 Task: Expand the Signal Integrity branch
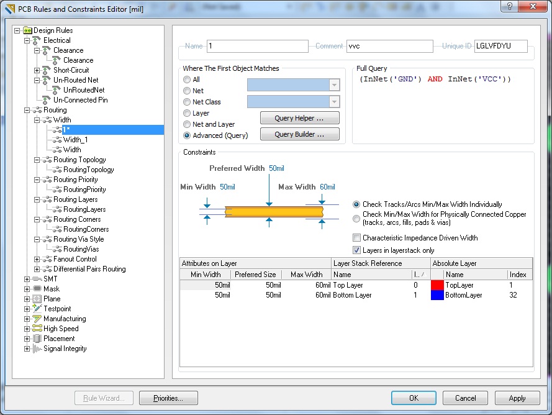(x=27, y=349)
